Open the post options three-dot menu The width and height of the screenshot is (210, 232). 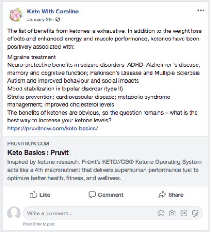(201, 10)
